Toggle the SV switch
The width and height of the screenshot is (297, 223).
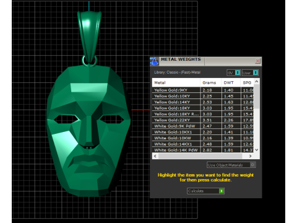[x=233, y=72]
